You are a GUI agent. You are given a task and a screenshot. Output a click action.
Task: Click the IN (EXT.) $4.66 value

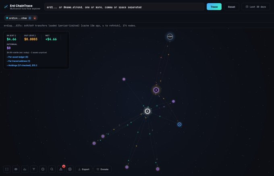tap(12, 39)
